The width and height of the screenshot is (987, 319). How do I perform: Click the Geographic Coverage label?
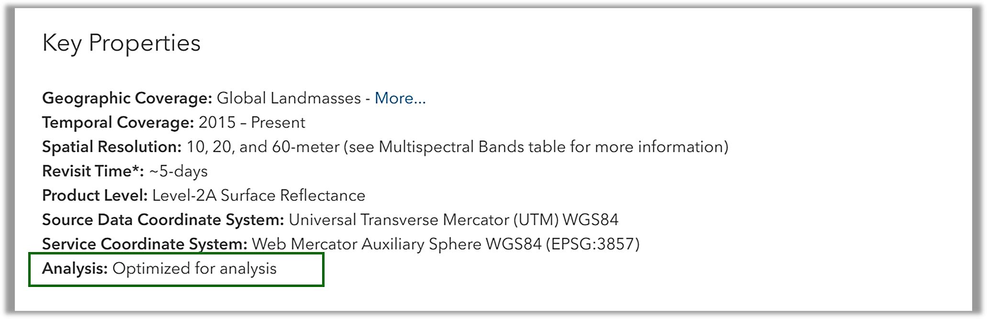[127, 98]
